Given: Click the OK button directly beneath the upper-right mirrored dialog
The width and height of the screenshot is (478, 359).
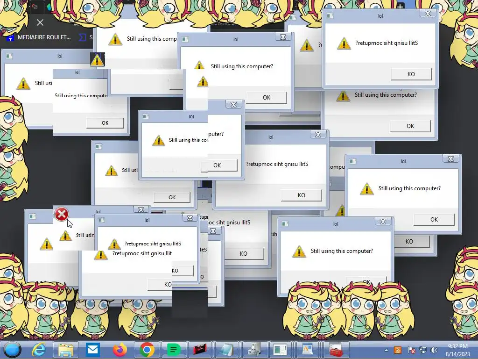Looking at the screenshot, I should pos(410,126).
